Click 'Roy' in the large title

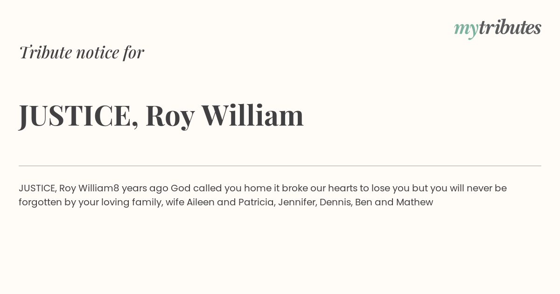pyautogui.click(x=170, y=116)
